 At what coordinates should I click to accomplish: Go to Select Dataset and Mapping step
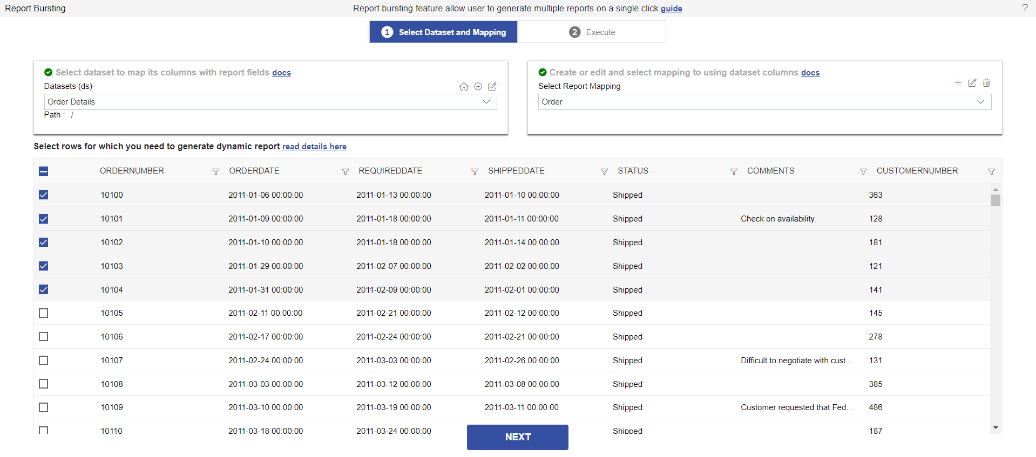pos(443,32)
